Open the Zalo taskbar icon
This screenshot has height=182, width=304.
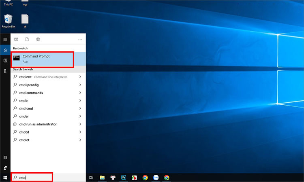(156, 178)
